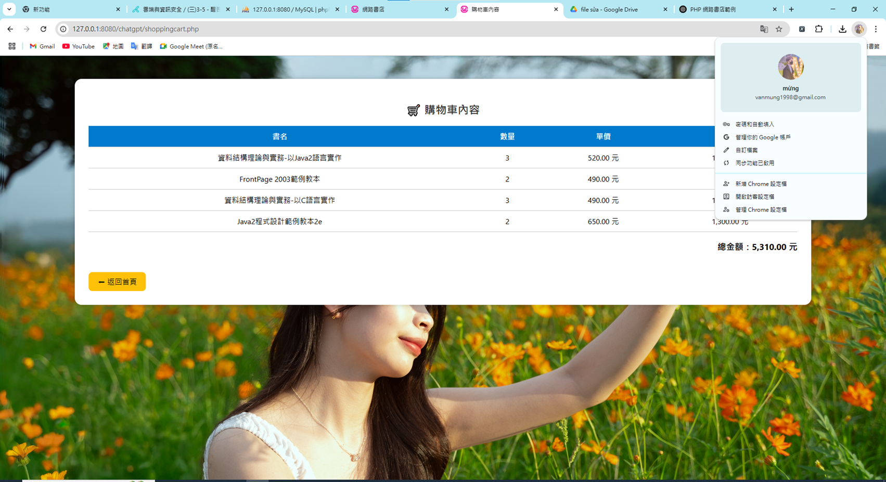This screenshot has width=886, height=482.
Task: Click the site information icon in address bar
Action: click(x=63, y=29)
